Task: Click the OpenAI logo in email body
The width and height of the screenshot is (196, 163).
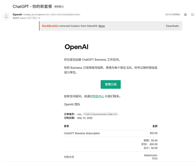Action: coord(77,47)
